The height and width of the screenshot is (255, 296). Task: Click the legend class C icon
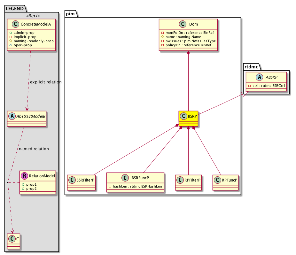12,238
